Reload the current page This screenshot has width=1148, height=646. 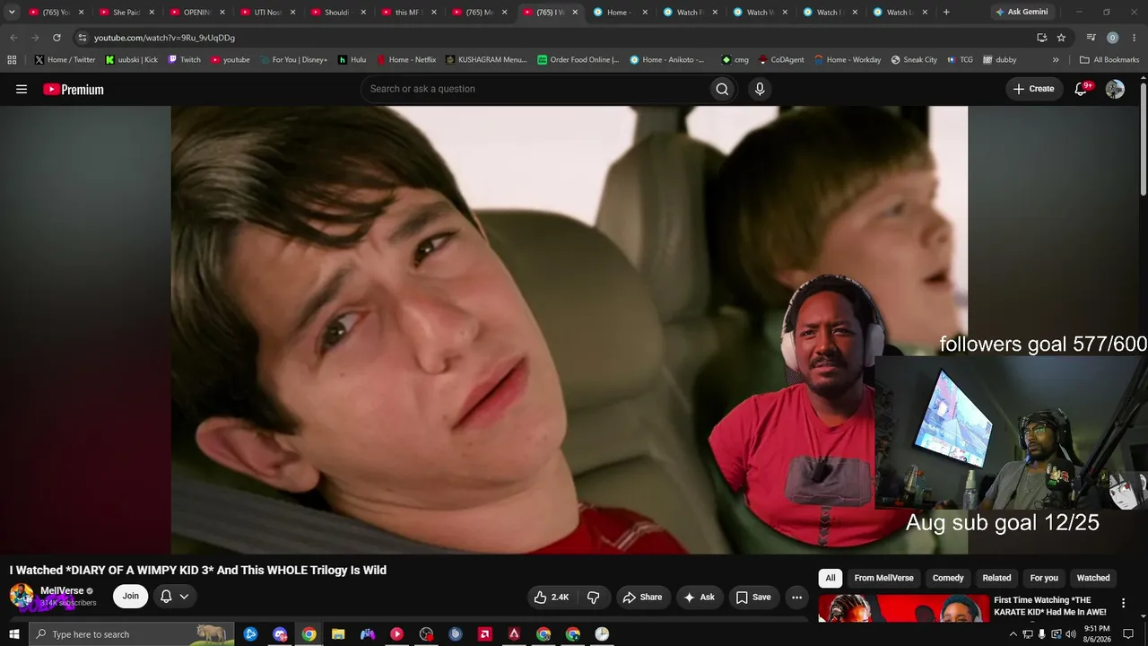pos(57,38)
